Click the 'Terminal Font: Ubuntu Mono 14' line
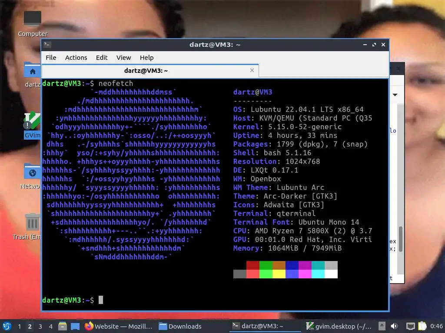Image resolution: width=445 pixels, height=333 pixels. (296, 222)
